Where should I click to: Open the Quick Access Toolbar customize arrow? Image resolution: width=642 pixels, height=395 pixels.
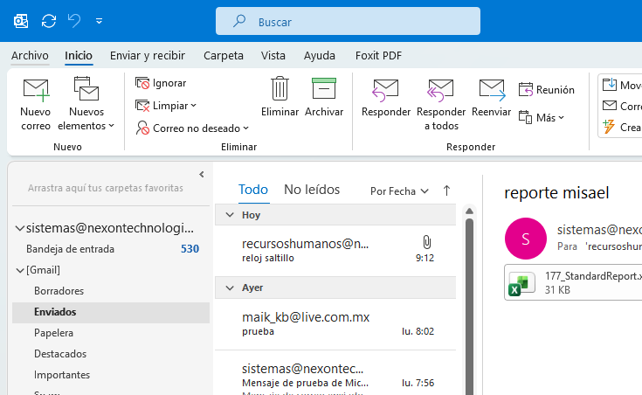tap(99, 21)
